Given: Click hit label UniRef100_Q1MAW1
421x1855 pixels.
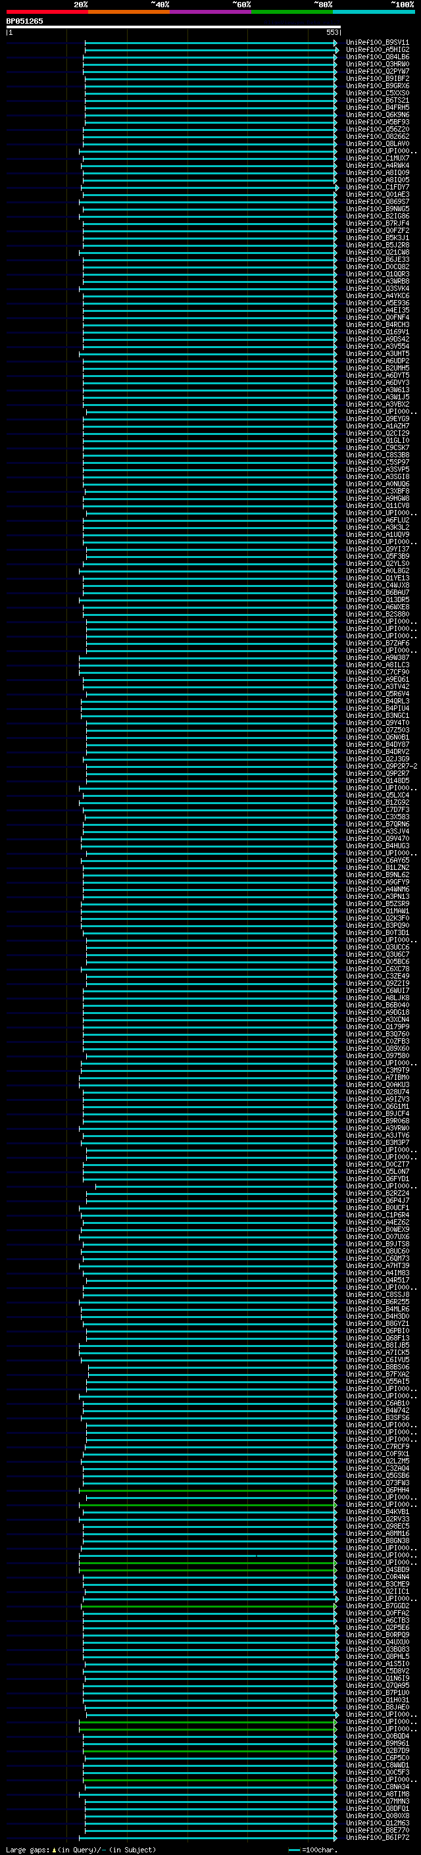Looking at the screenshot, I should [x=377, y=911].
